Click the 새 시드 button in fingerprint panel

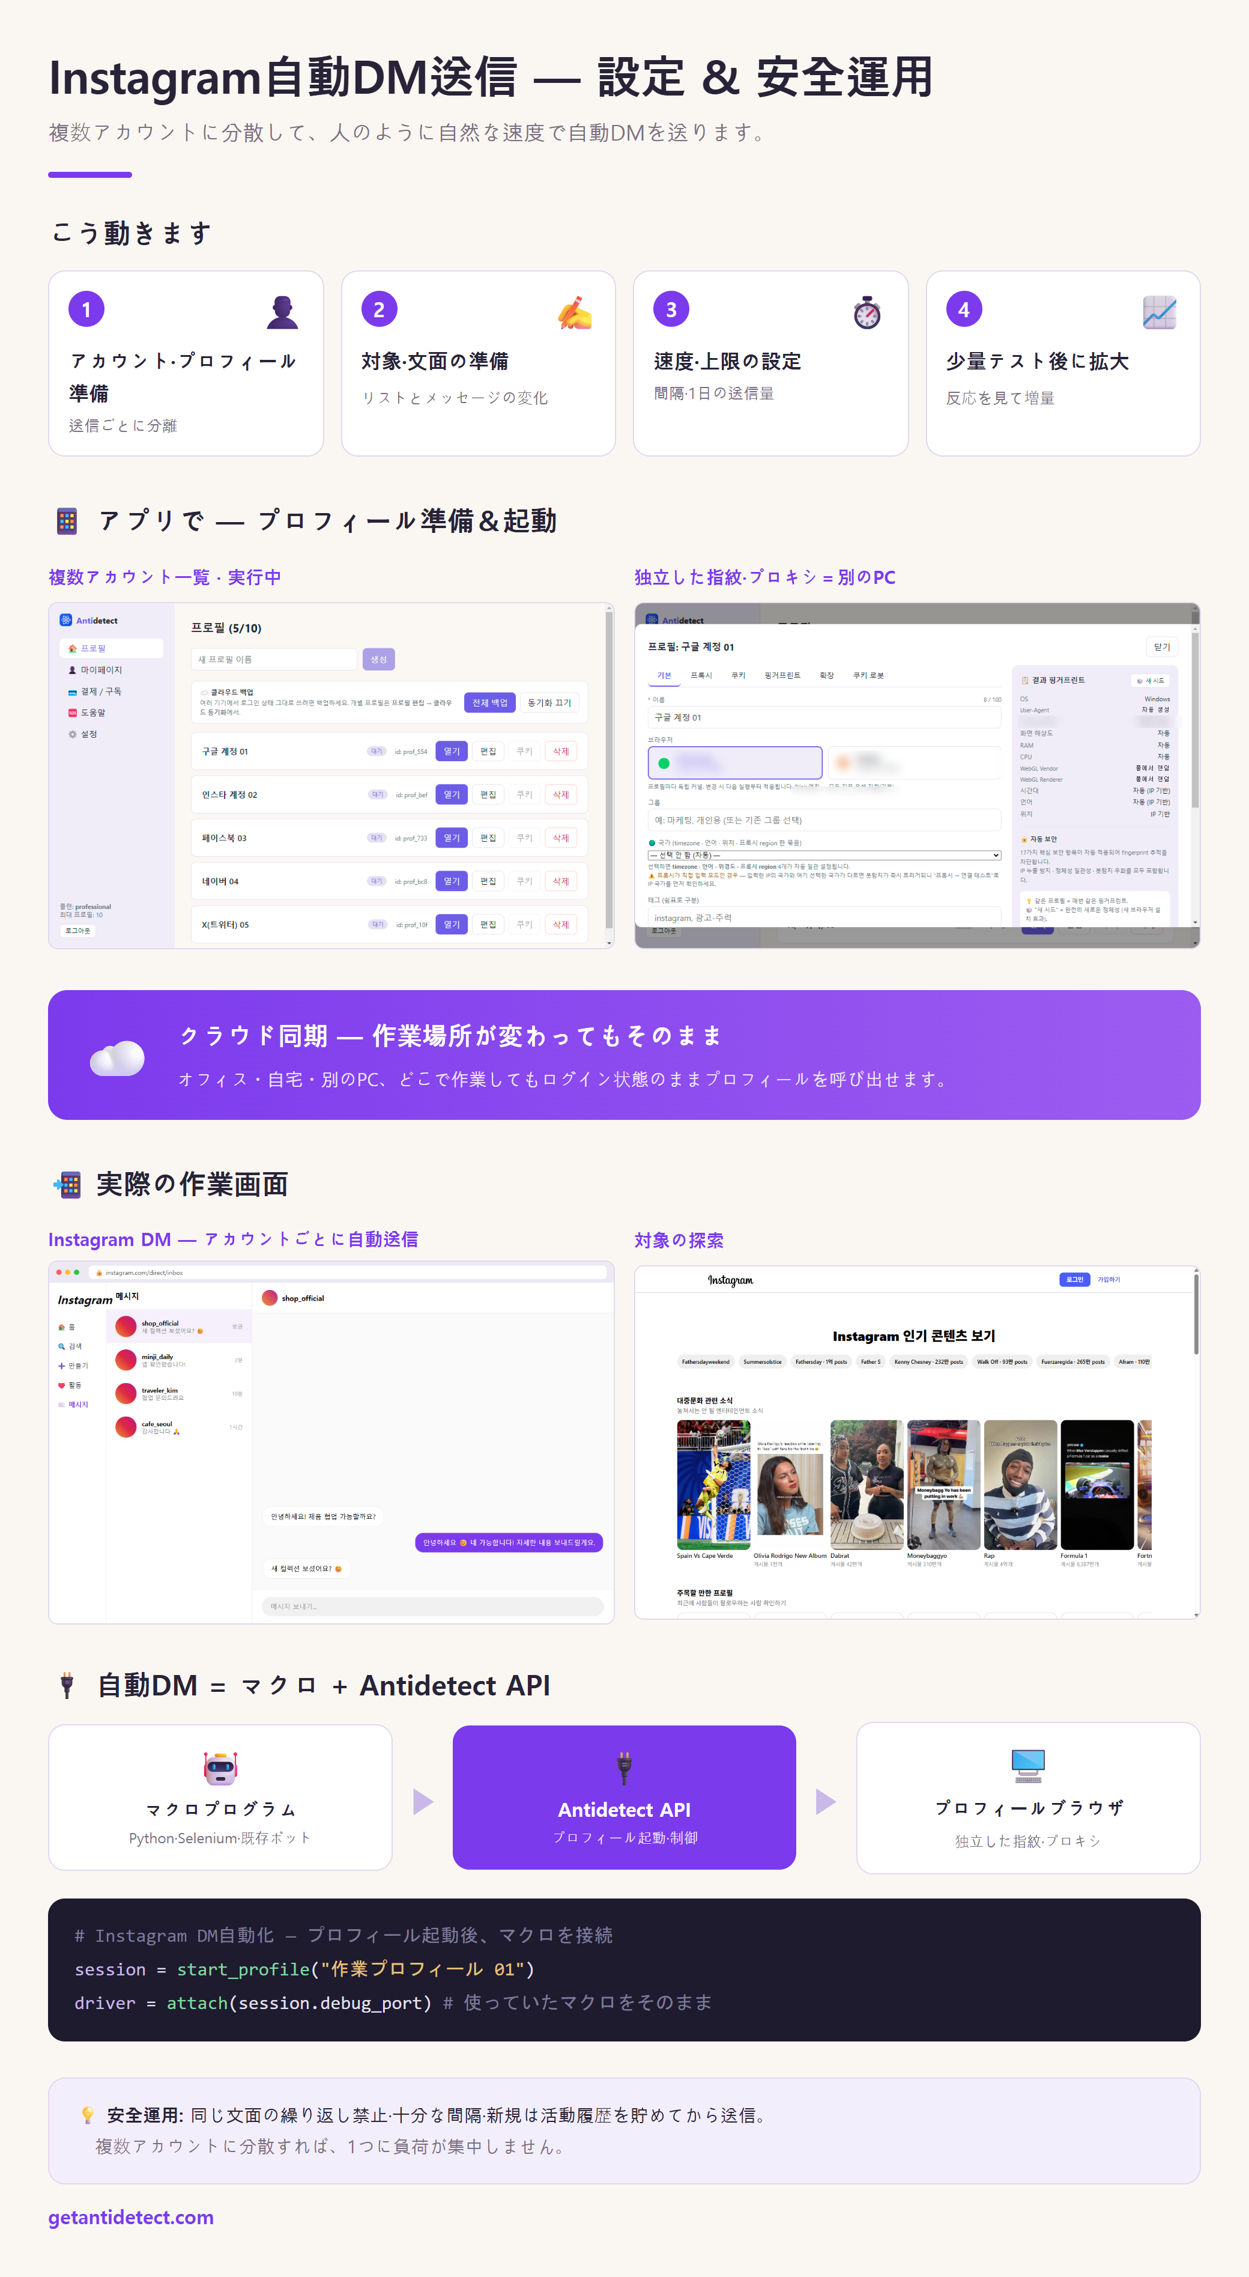pos(1150,681)
